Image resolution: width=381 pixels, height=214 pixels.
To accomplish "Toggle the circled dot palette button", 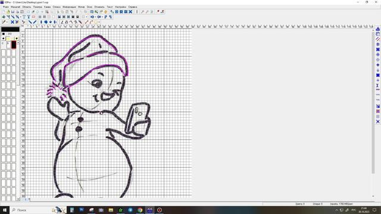I will click(17, 39).
